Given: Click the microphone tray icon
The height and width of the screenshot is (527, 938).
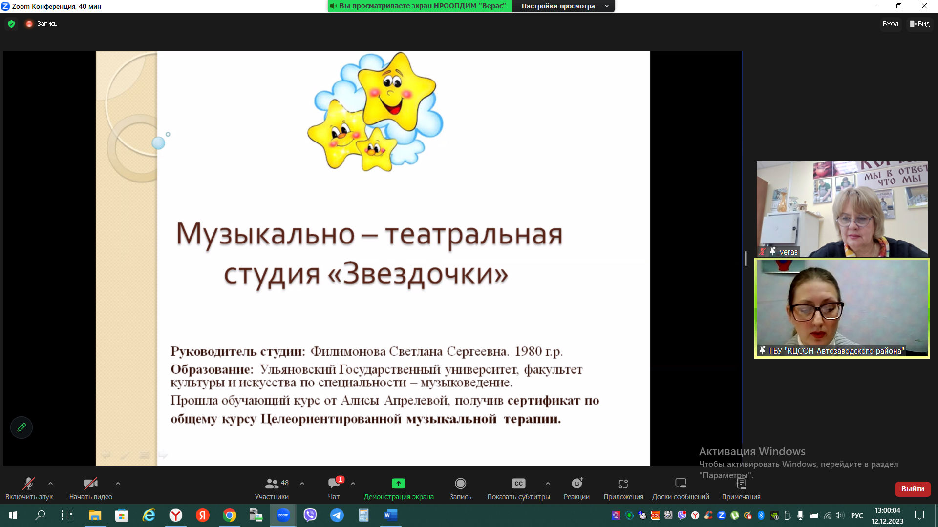Looking at the screenshot, I should [800, 515].
